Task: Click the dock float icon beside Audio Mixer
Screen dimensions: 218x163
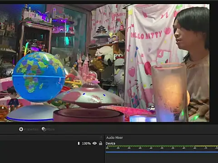Action: [101, 137]
